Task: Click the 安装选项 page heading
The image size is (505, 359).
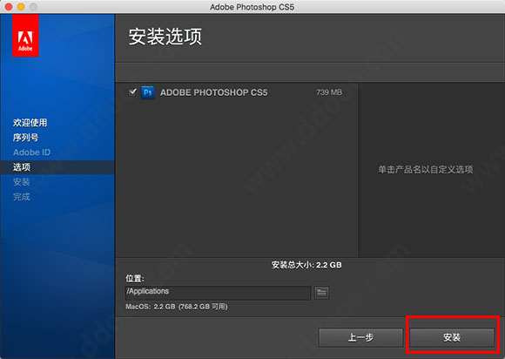Action: [x=165, y=37]
